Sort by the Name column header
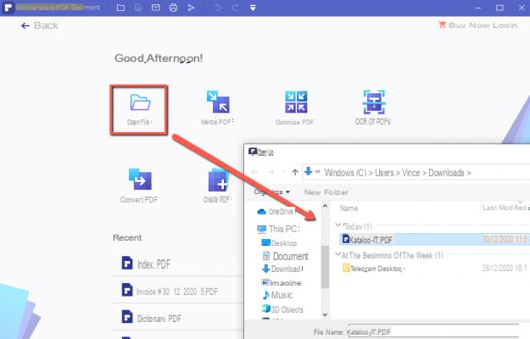530x339 pixels. click(x=349, y=208)
